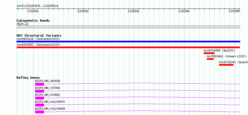Click the magenta exon box of NM_003882

(x=40, y=98)
